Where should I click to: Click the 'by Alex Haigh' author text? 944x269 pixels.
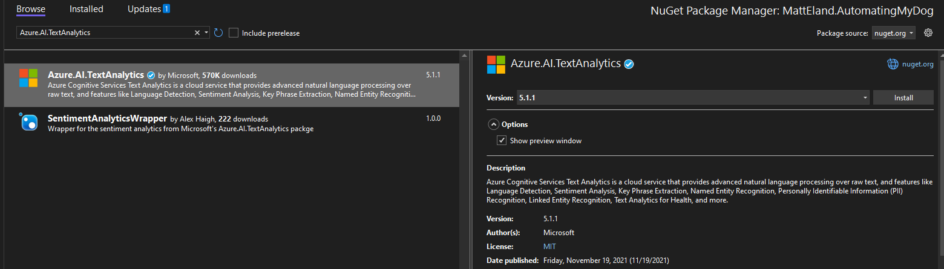tap(193, 119)
